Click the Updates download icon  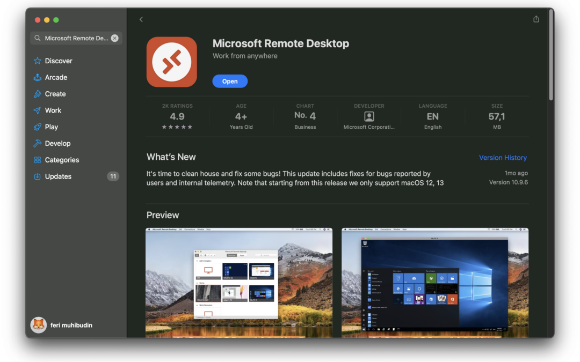(38, 176)
